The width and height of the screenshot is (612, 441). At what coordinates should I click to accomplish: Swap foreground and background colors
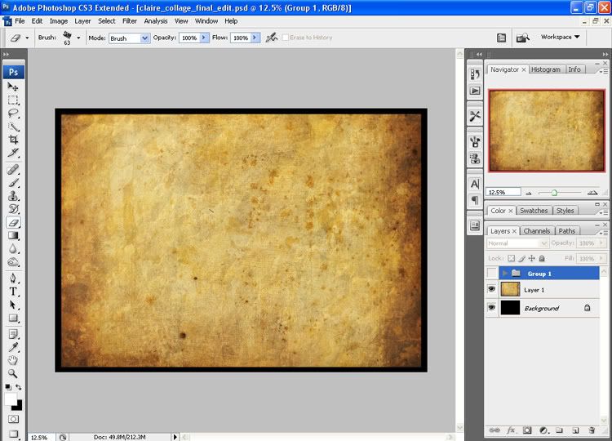[18, 387]
